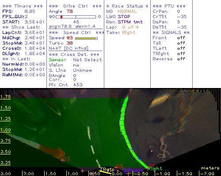Select the purple LRingtp marker label
The width and height of the screenshot is (221, 176).
(136, 170)
